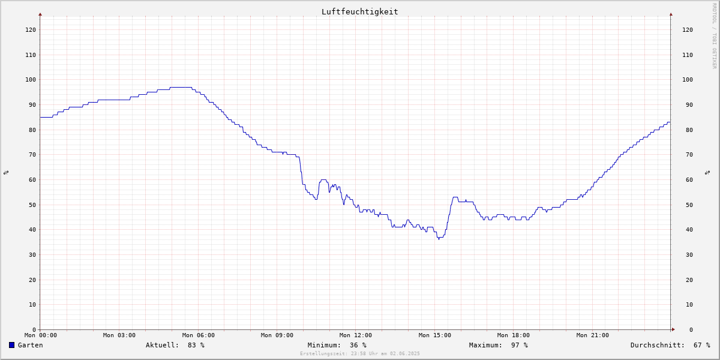Screen dimensions: 720x360
Task: Click the blue Garten legend color square
Action: tap(11, 345)
